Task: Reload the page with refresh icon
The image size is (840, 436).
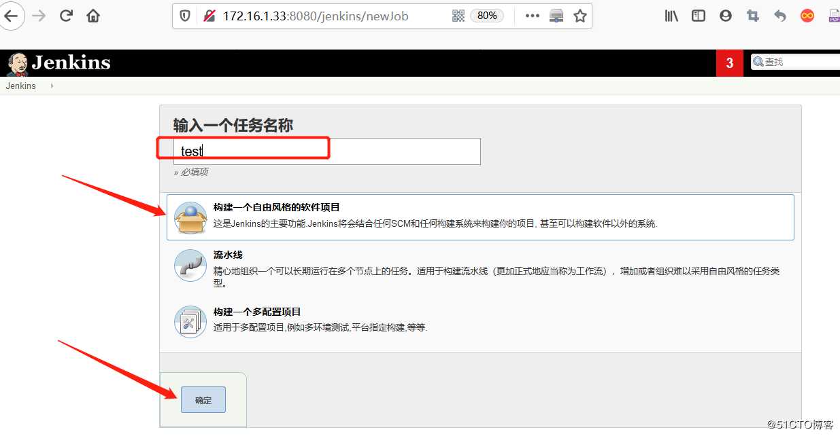Action: click(x=66, y=16)
